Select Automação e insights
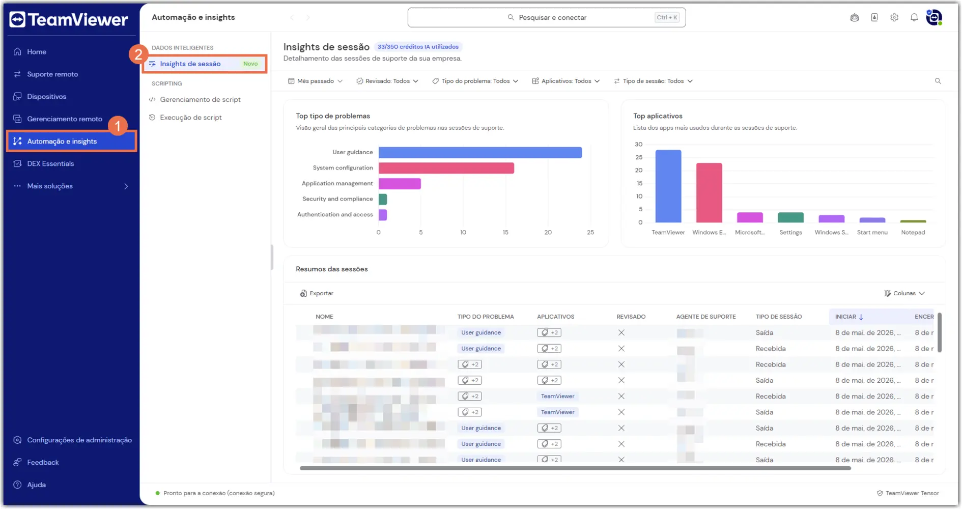Screen dimensions: 962x509 pos(72,142)
